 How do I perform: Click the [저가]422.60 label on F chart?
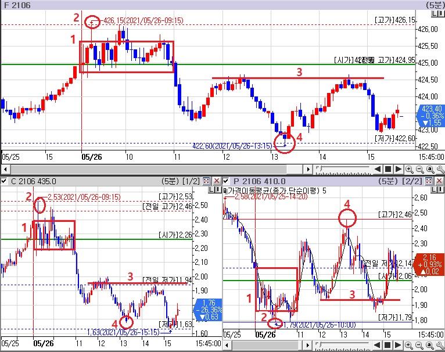point(395,138)
